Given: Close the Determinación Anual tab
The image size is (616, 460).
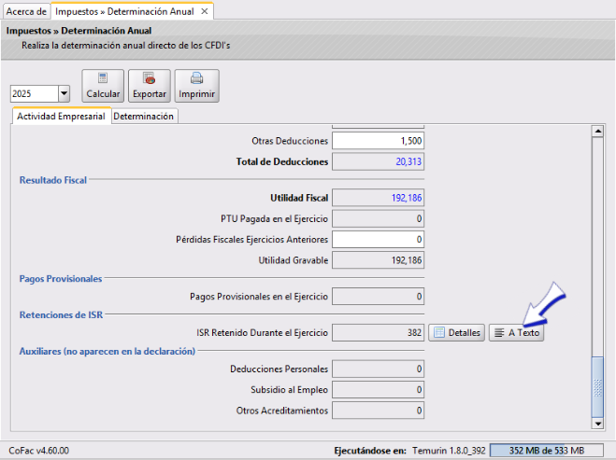Looking at the screenshot, I should pos(205,11).
